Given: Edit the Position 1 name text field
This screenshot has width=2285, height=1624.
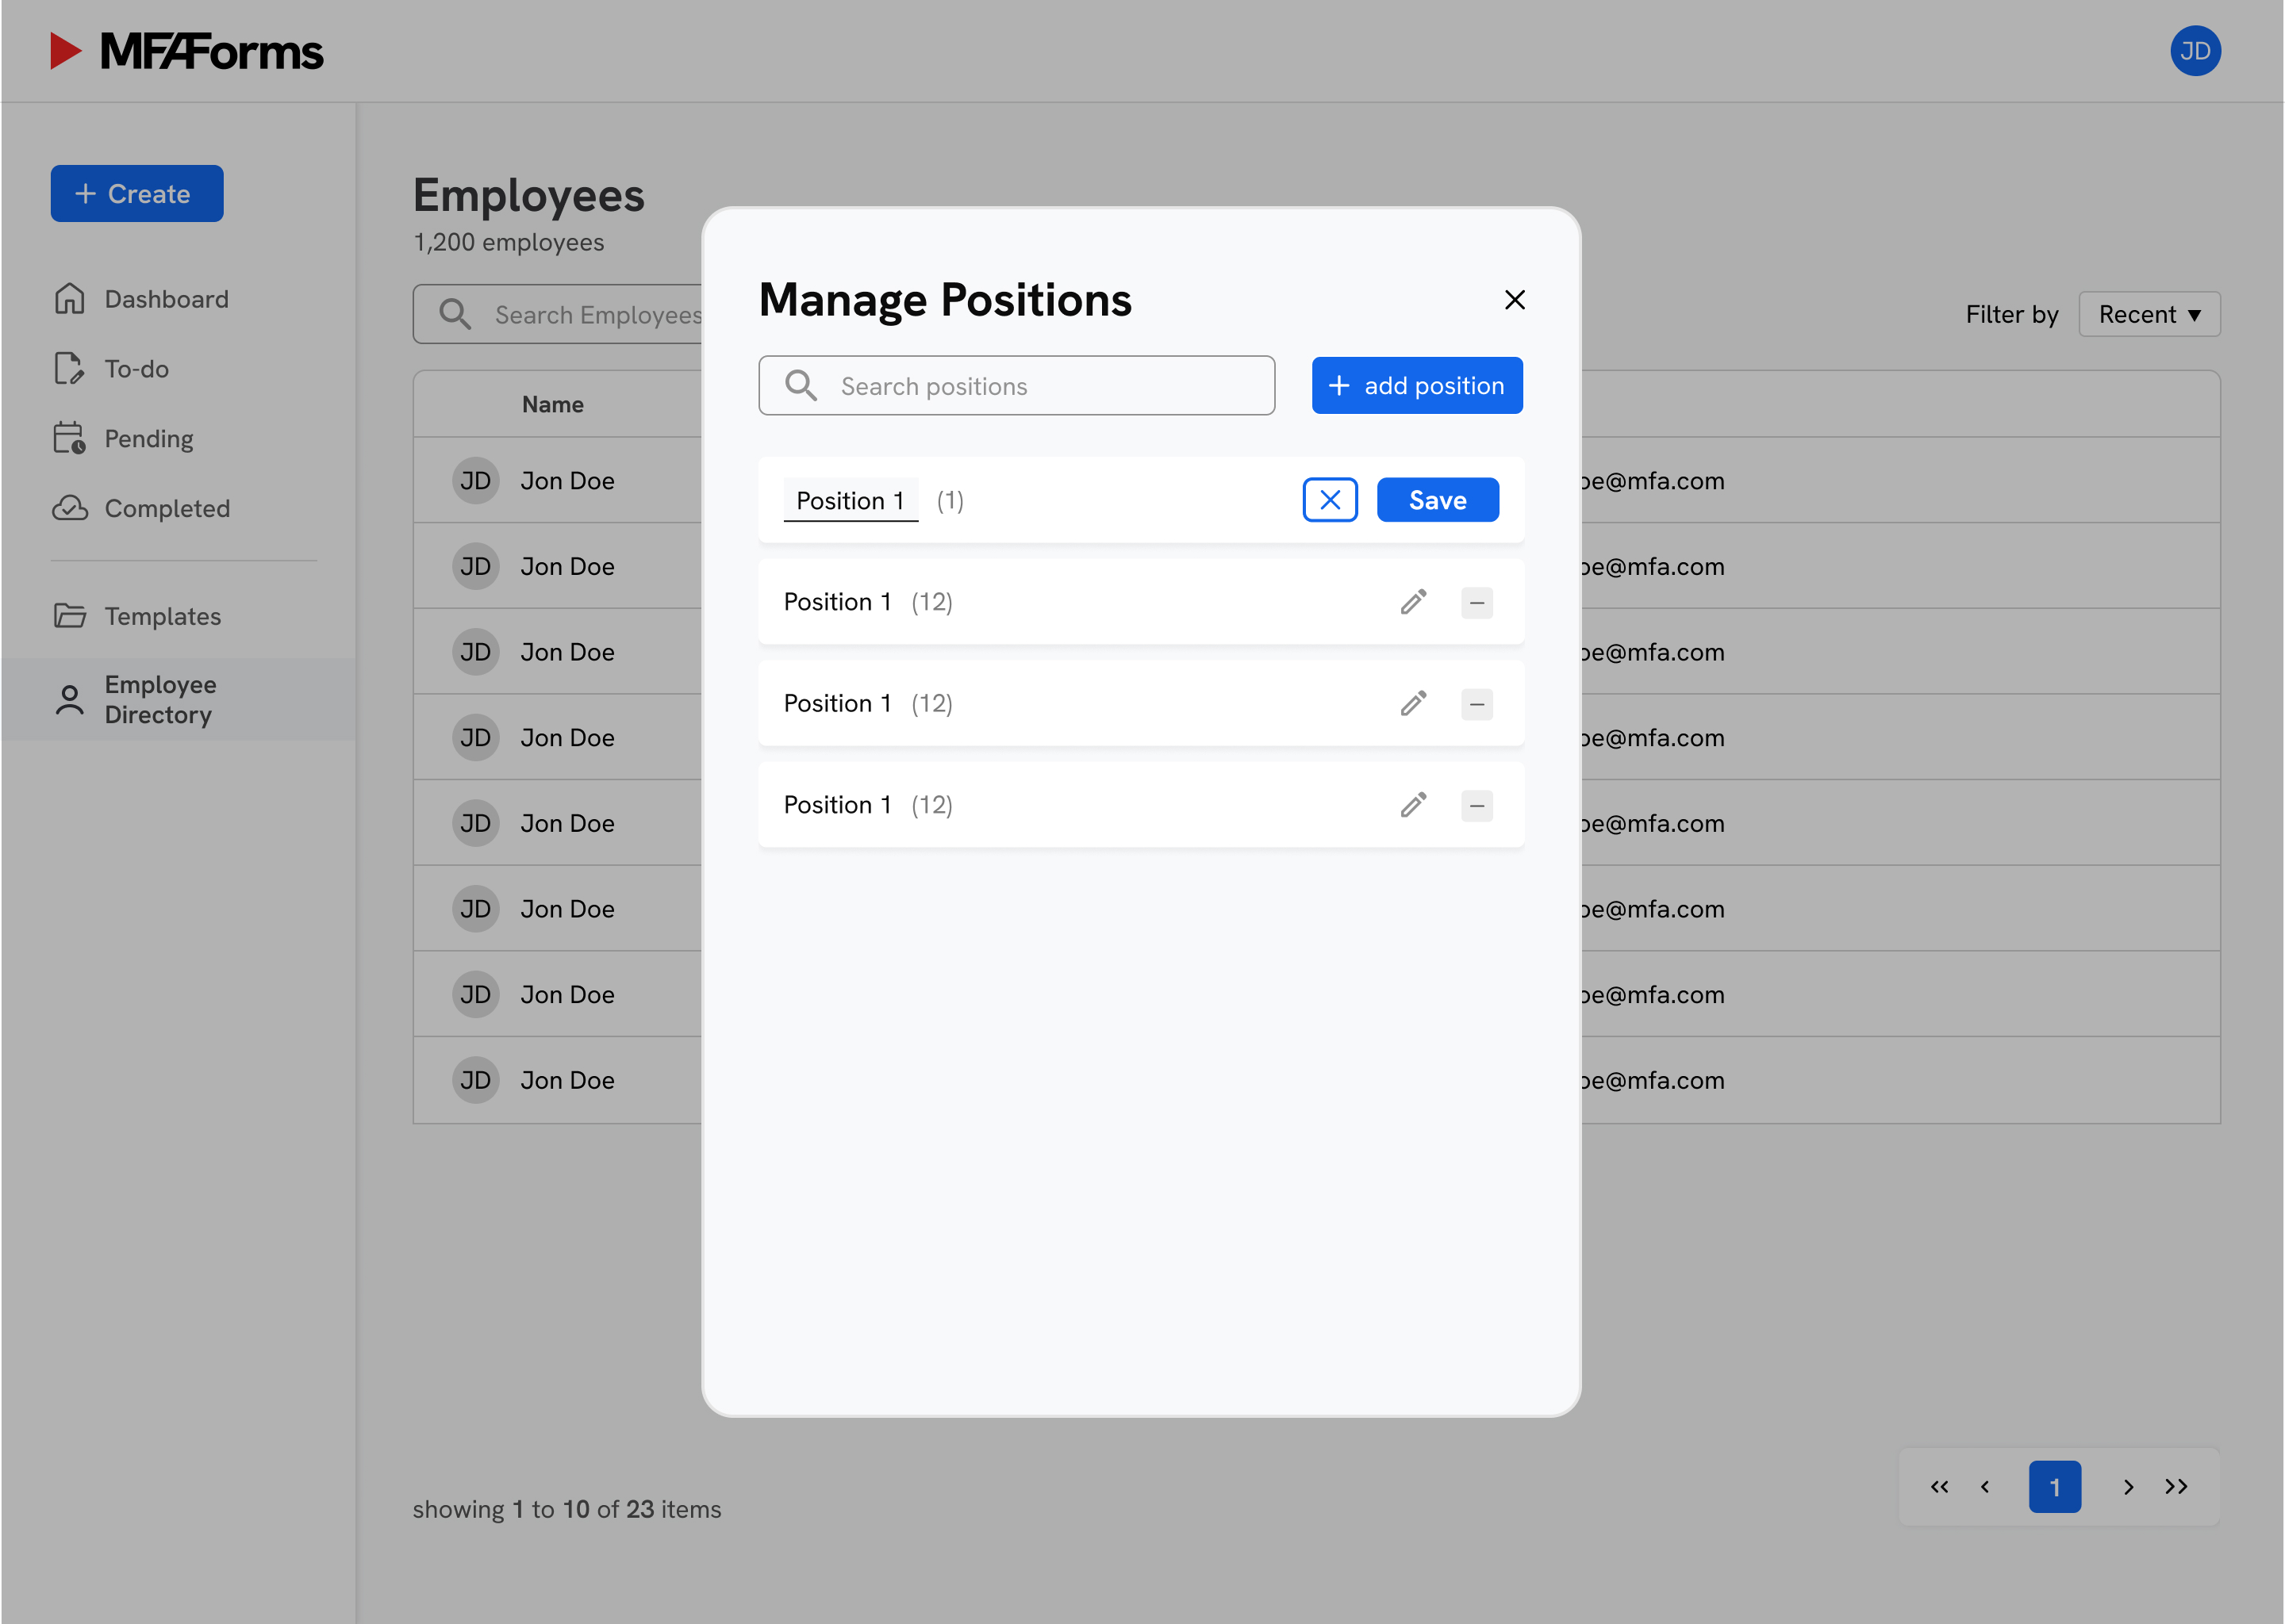Looking at the screenshot, I should 851,501.
